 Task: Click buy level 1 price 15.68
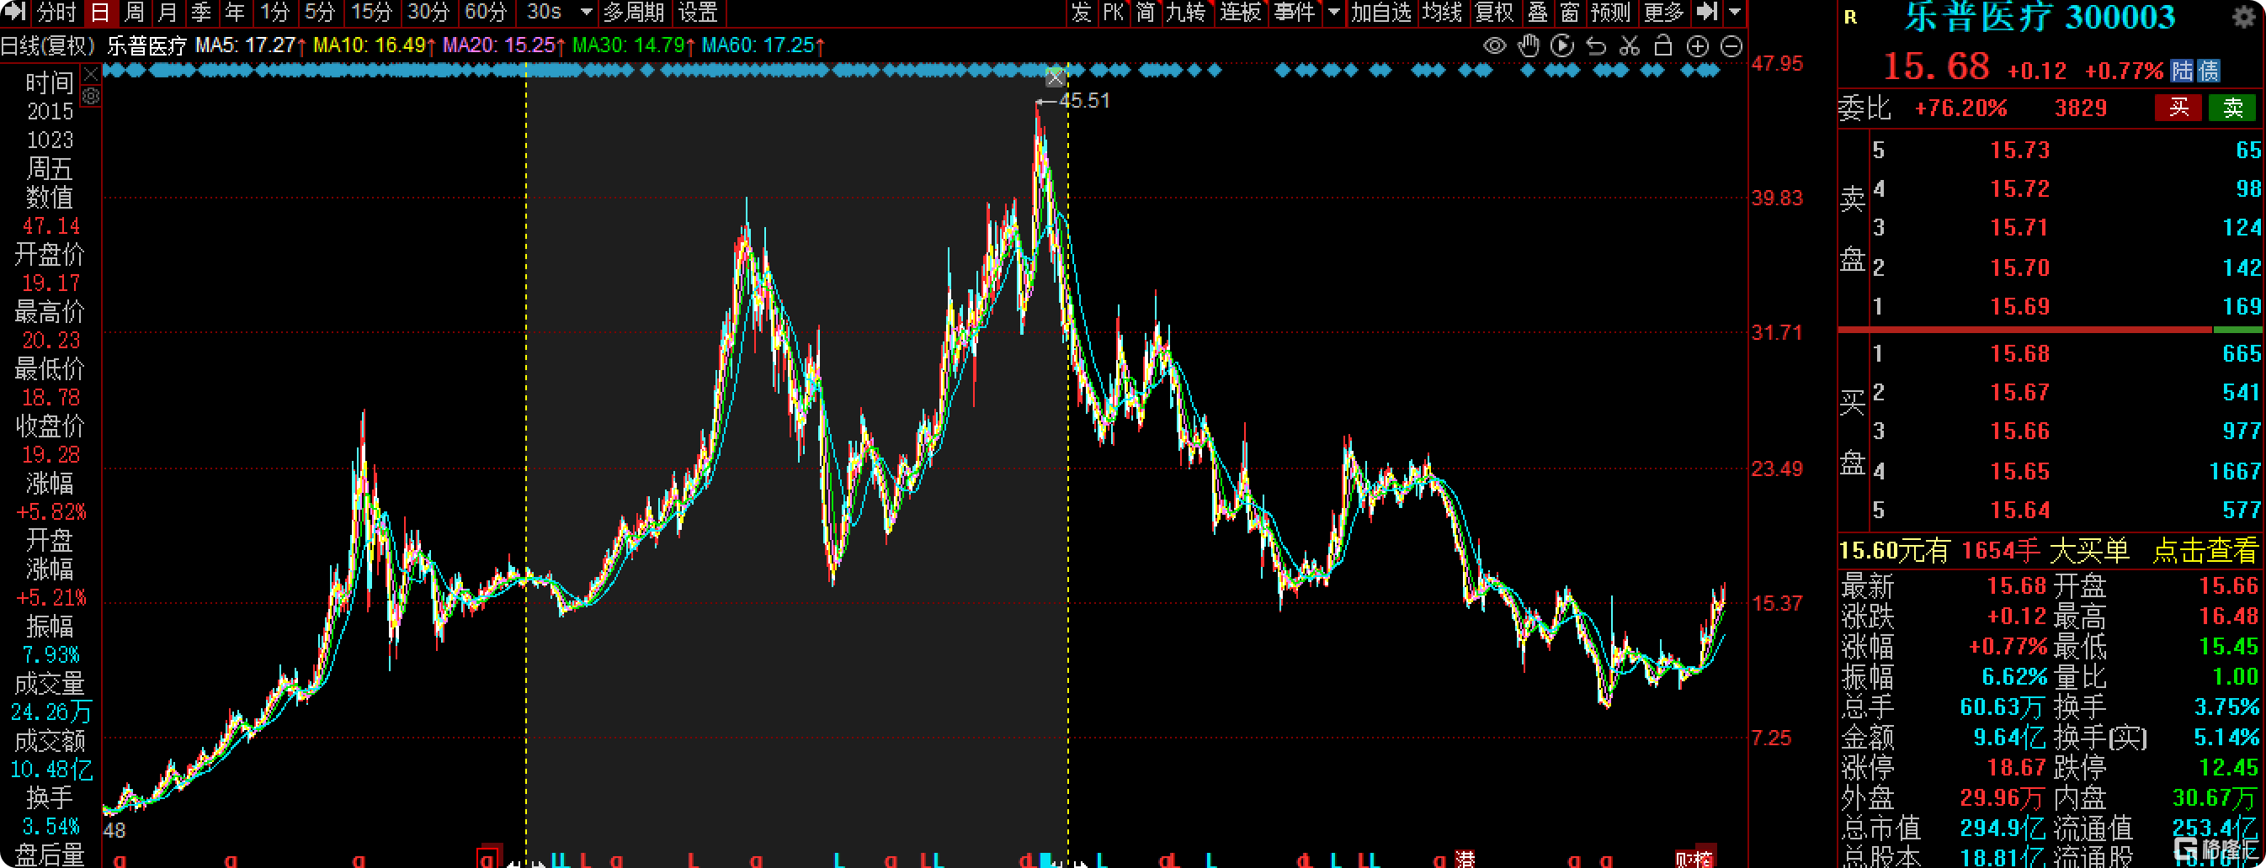click(2019, 354)
